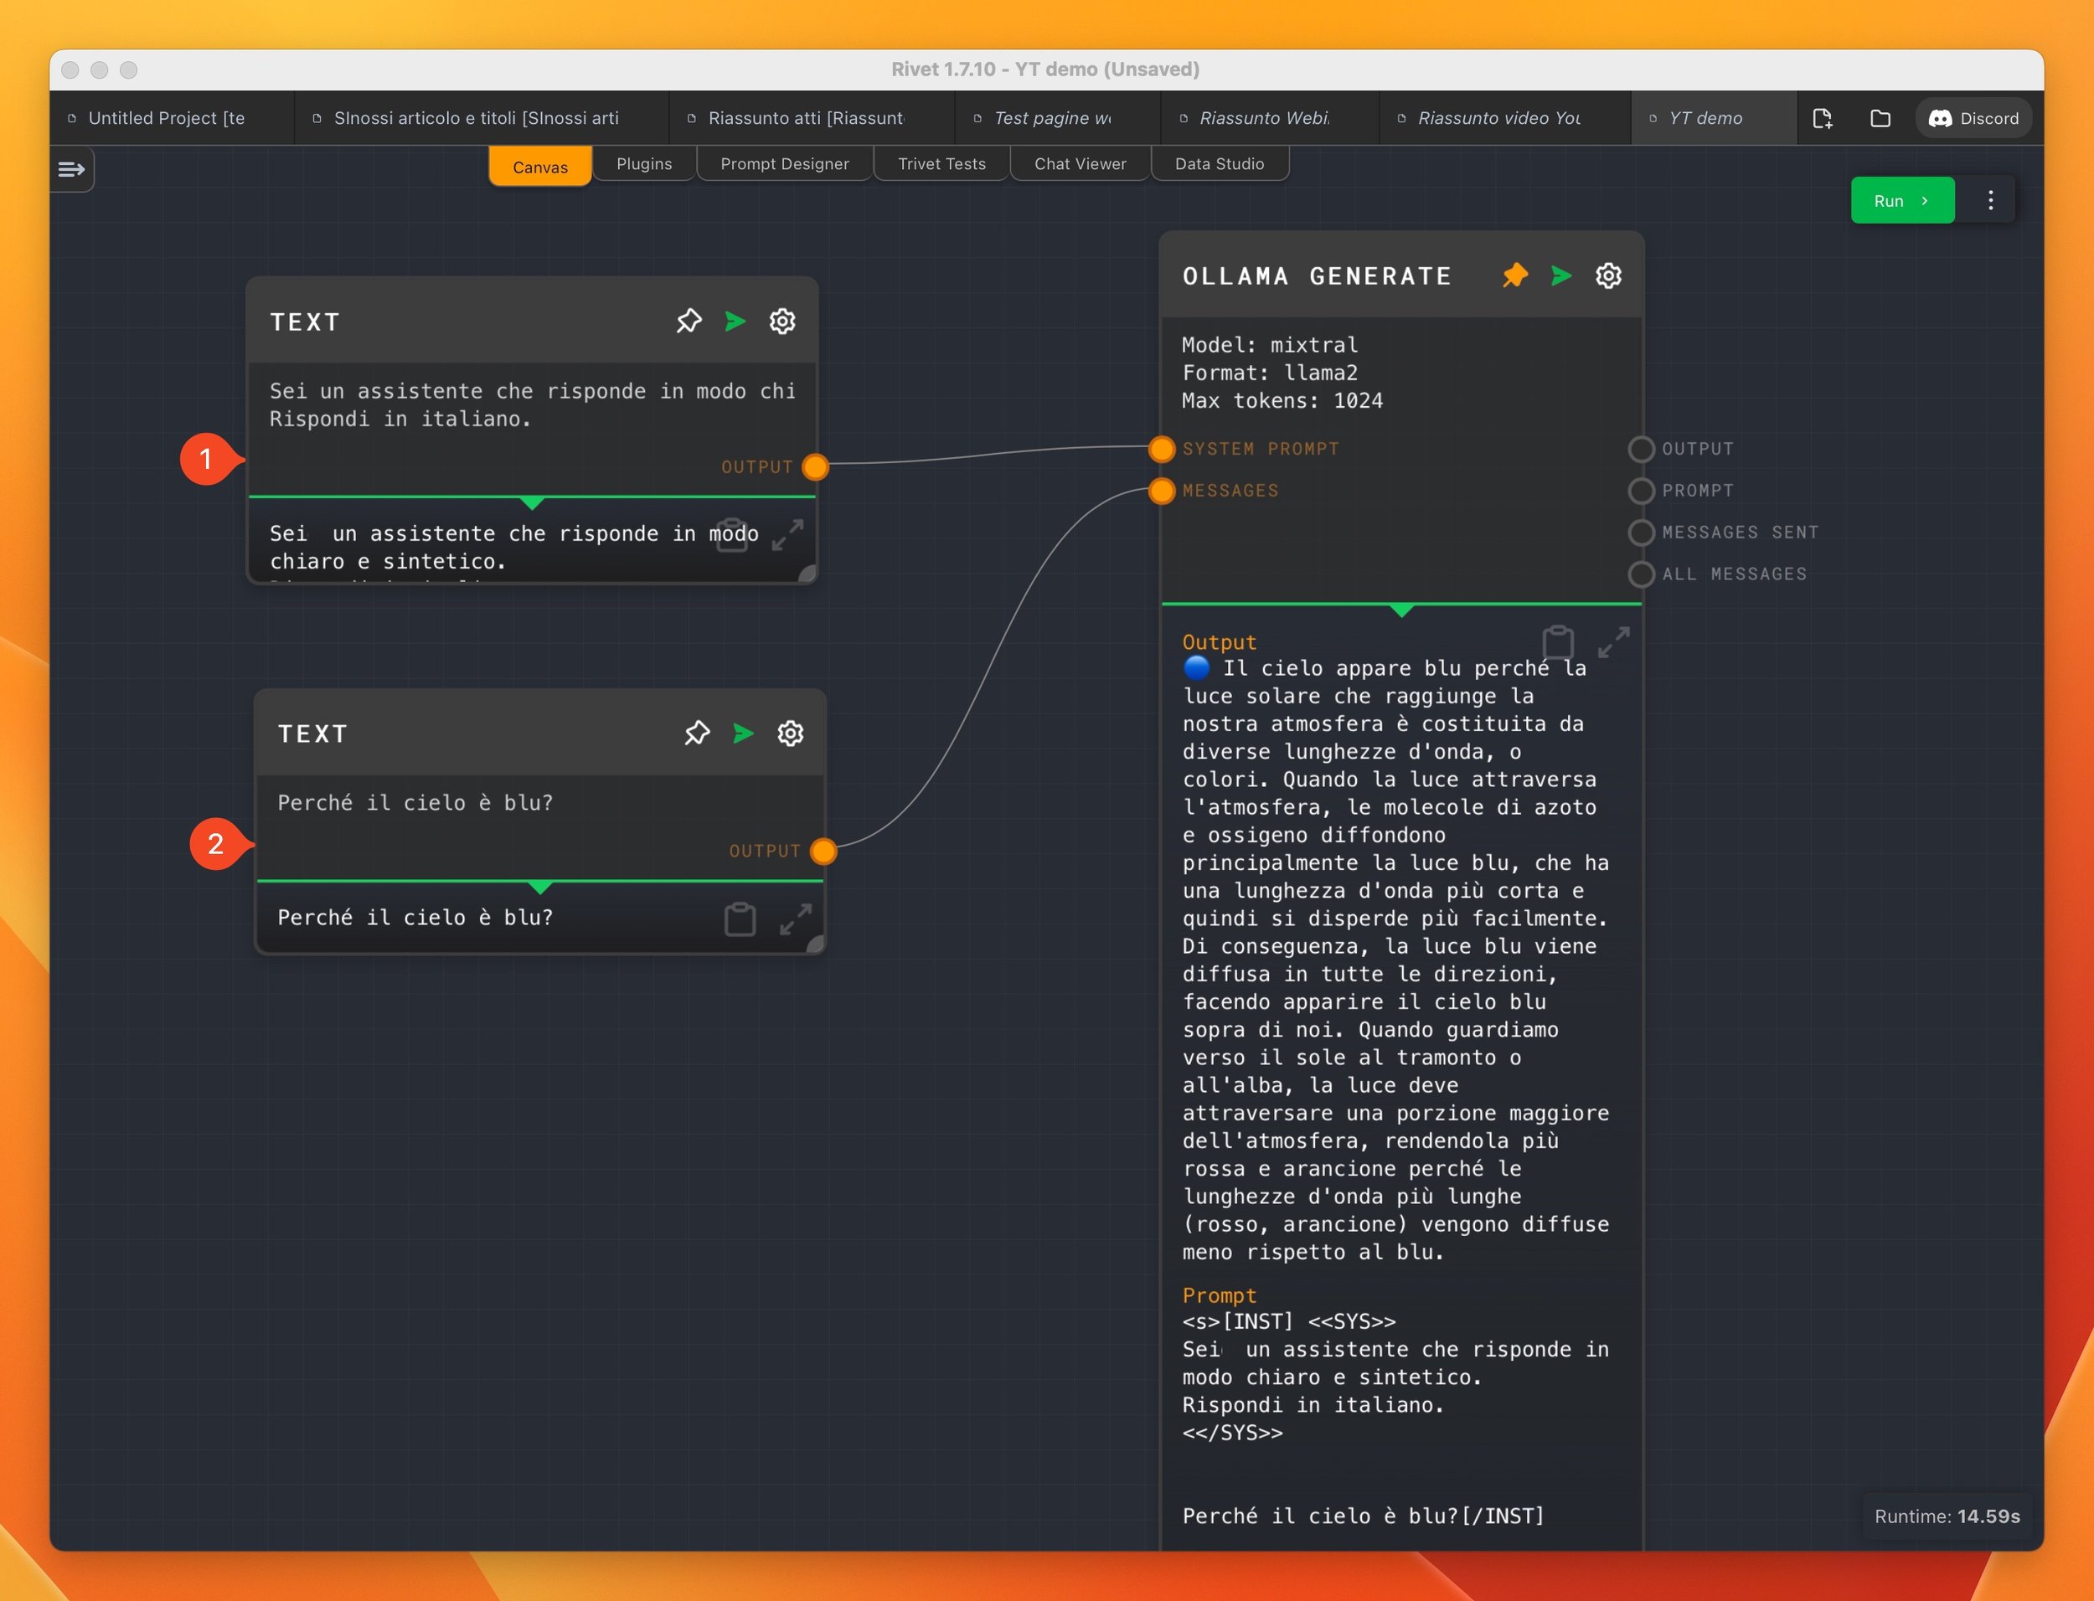The height and width of the screenshot is (1601, 2094).
Task: Run the 'Perché il cielo è blu?' Text node
Action: click(x=744, y=733)
